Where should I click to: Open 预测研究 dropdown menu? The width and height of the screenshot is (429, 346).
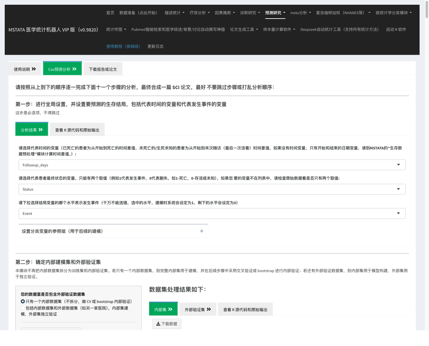(275, 13)
